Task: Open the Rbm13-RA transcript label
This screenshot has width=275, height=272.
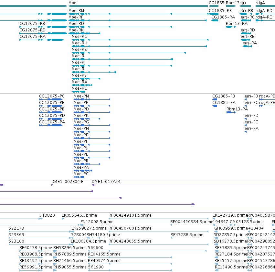Action: [237, 24]
